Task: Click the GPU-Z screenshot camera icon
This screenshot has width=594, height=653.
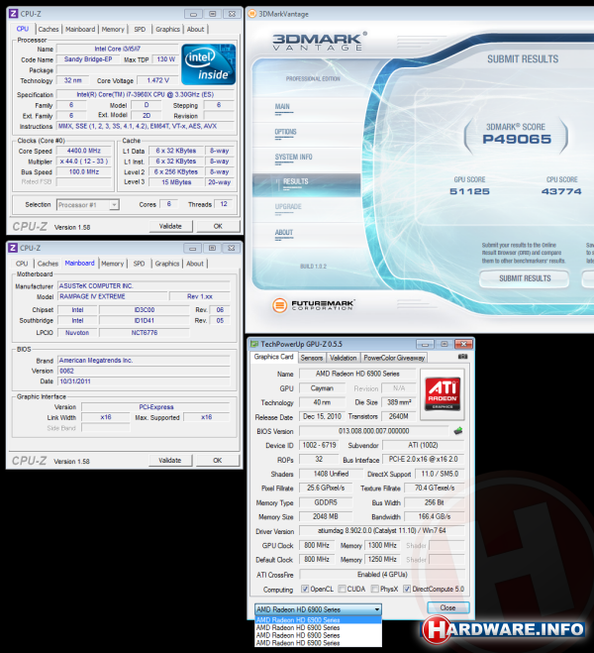Action: click(x=462, y=357)
